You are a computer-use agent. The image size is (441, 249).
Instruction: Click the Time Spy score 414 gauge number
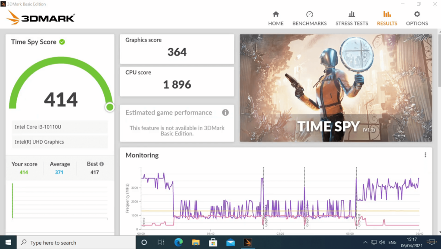click(61, 100)
